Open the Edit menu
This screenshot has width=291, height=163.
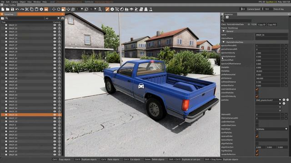click(x=8, y=2)
